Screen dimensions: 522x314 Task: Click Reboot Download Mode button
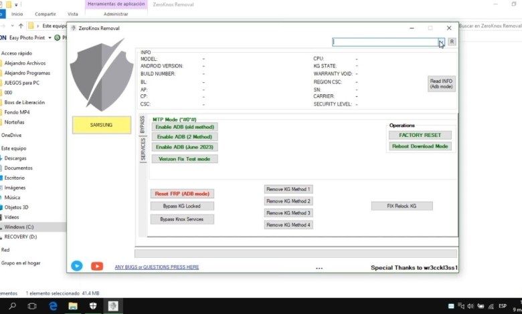click(x=420, y=146)
